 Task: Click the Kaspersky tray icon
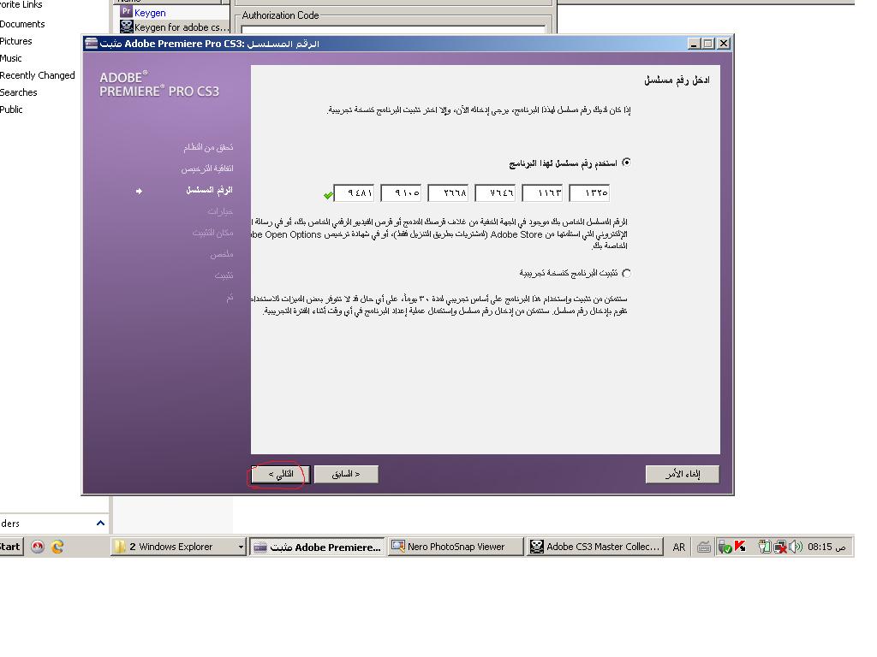(739, 547)
